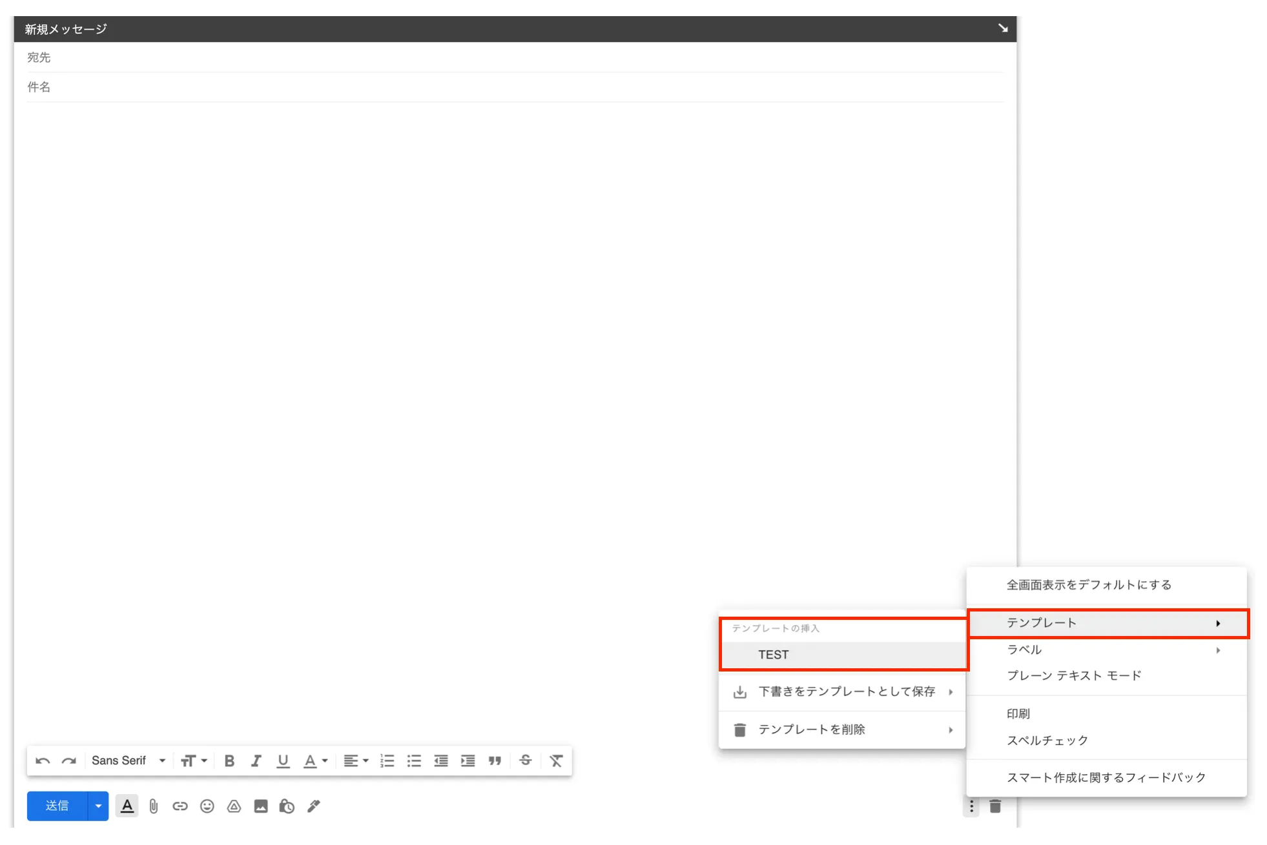The width and height of the screenshot is (1267, 845).
Task: Click the numbered list icon
Action: [388, 760]
